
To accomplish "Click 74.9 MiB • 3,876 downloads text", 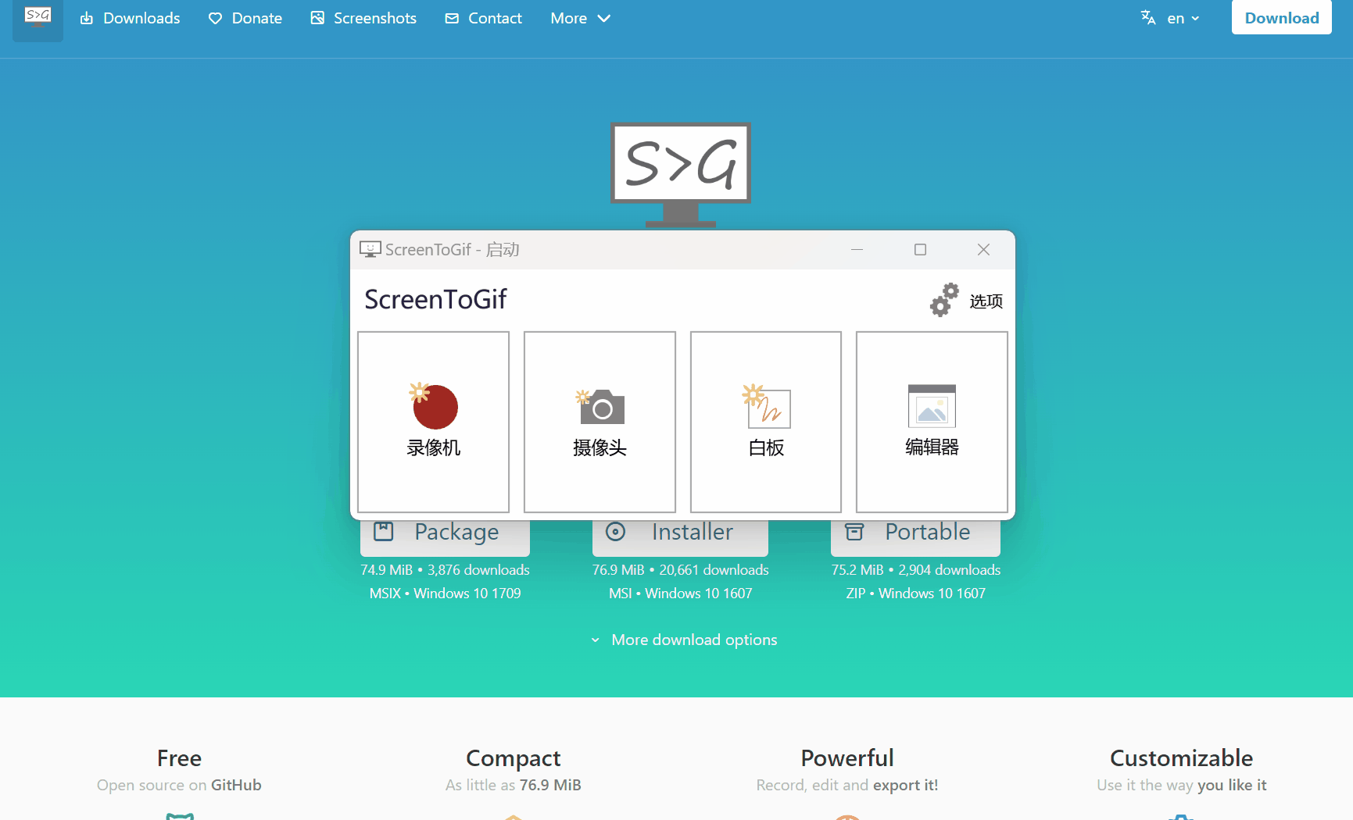I will pos(445,570).
